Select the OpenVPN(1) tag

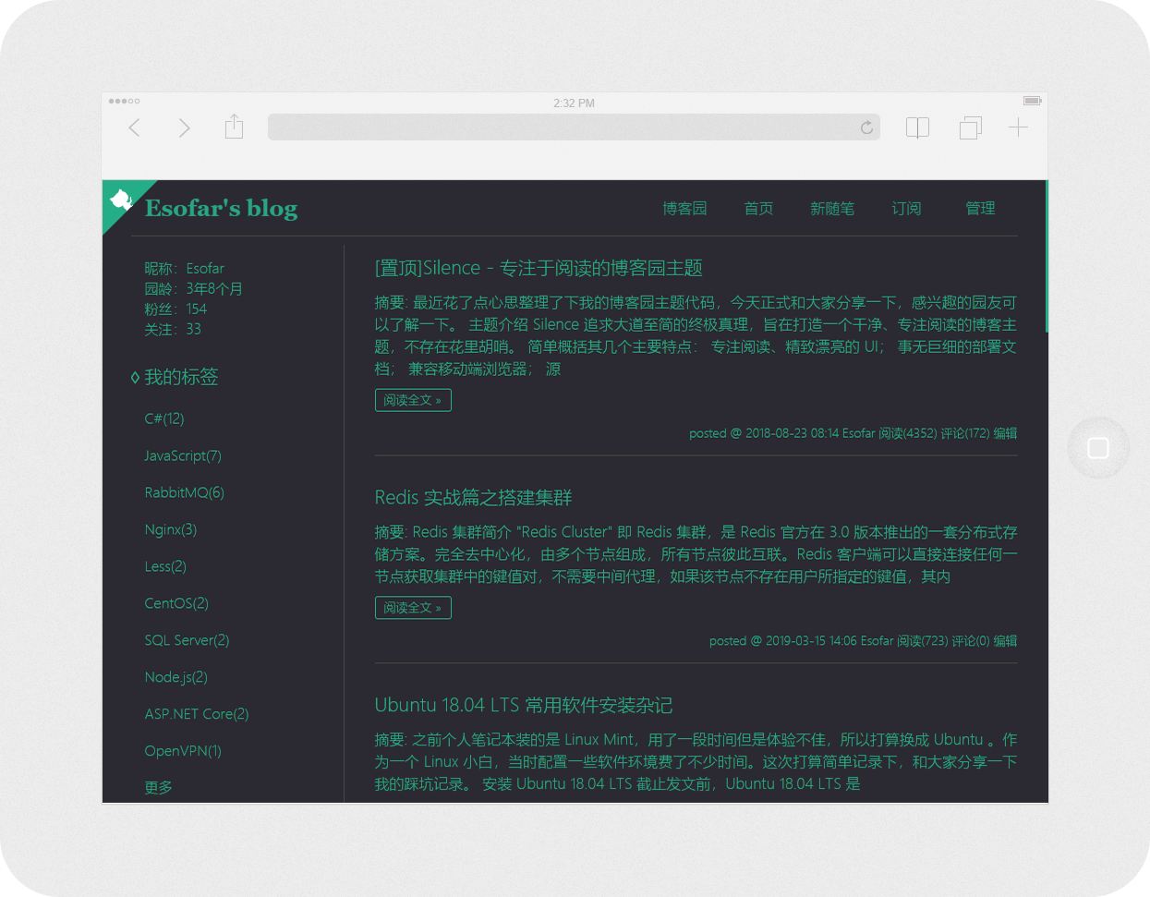click(183, 751)
